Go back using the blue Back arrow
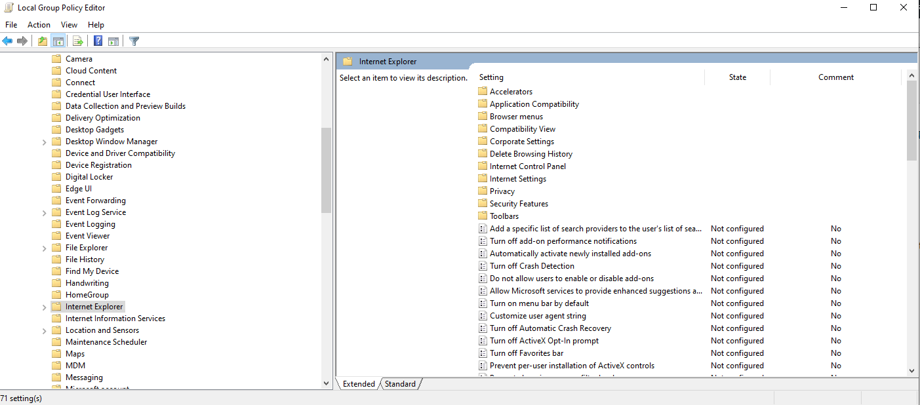This screenshot has height=405, width=920. 7,41
